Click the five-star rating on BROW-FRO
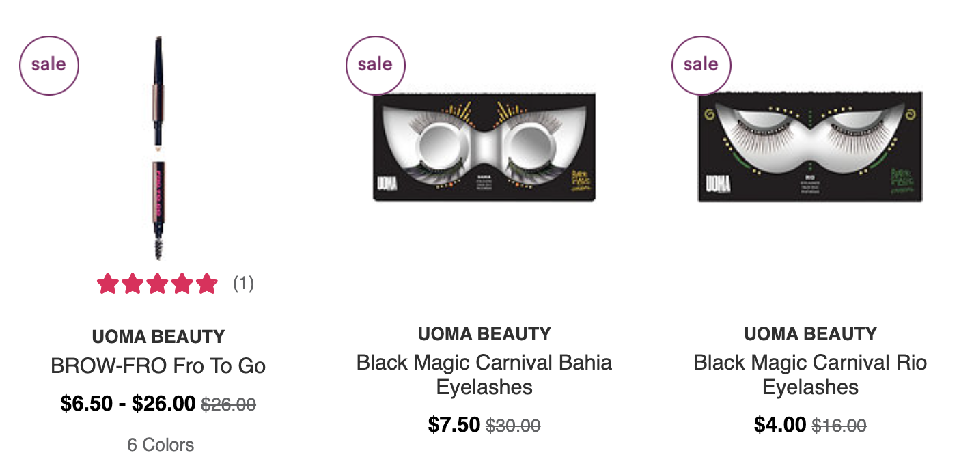 (x=157, y=284)
